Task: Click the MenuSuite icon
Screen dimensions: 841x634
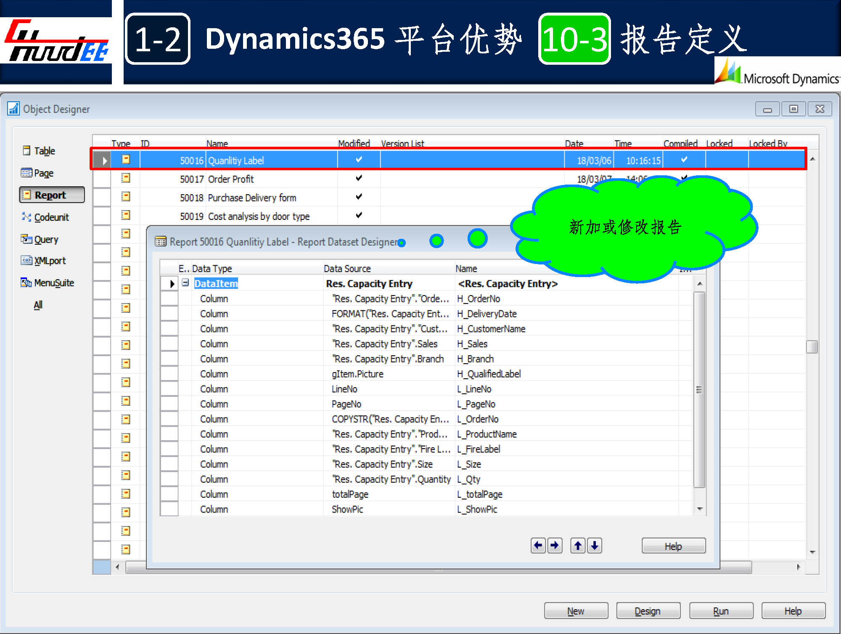Action: click(26, 283)
